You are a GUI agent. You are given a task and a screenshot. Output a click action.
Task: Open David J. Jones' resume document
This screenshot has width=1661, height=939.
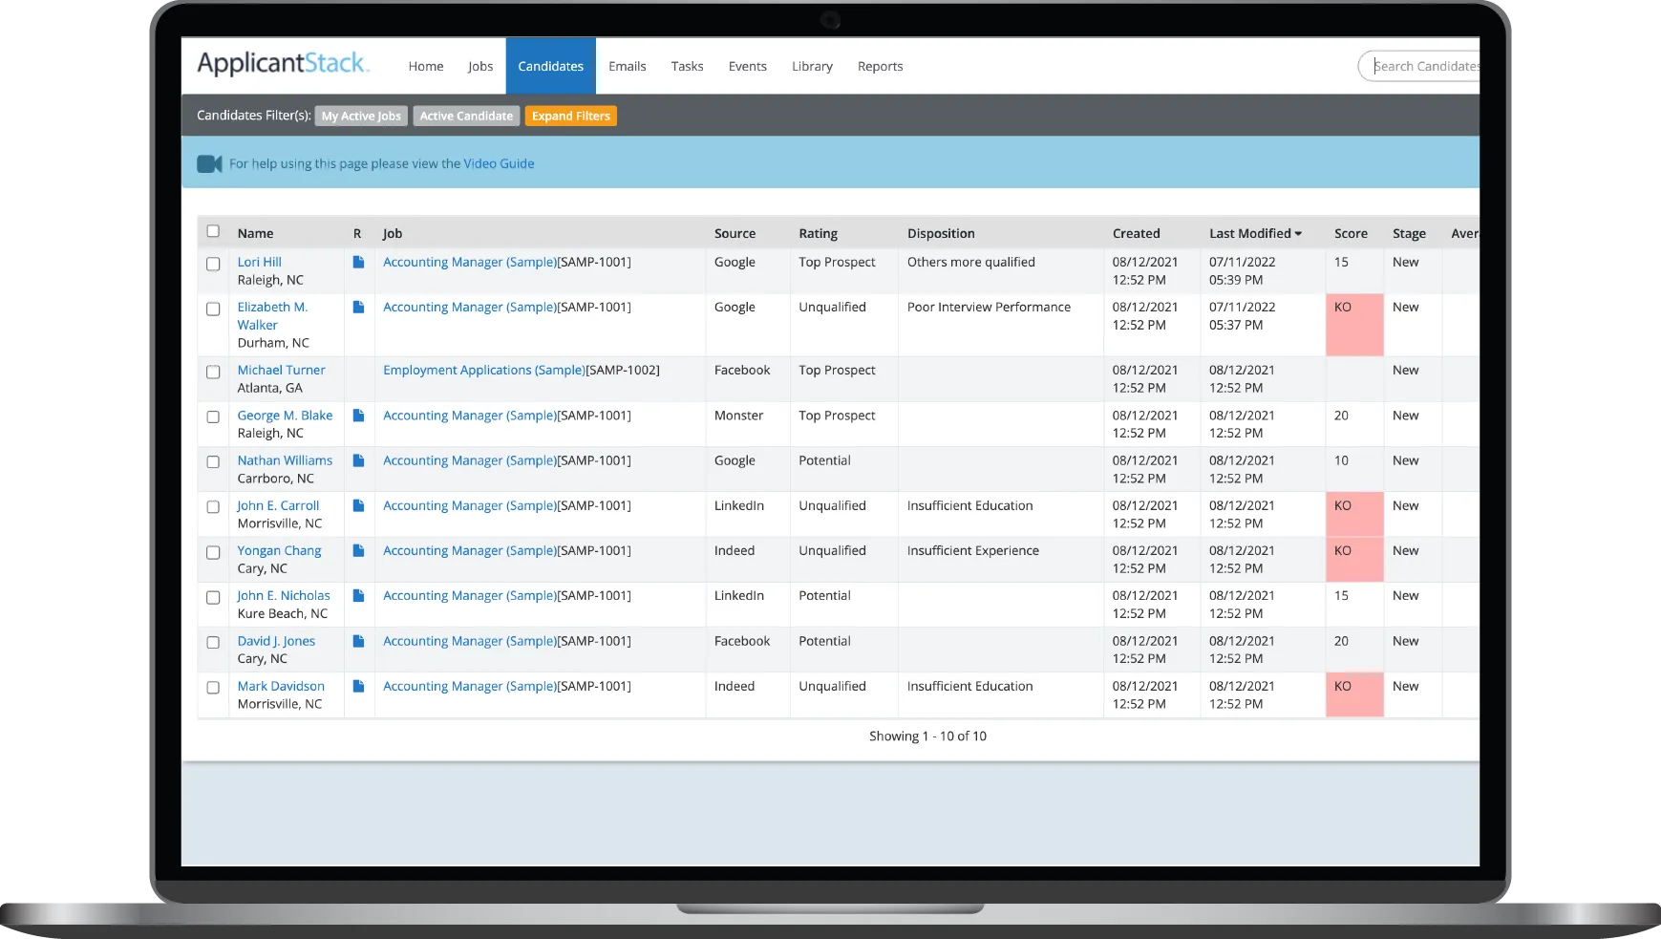[358, 641]
